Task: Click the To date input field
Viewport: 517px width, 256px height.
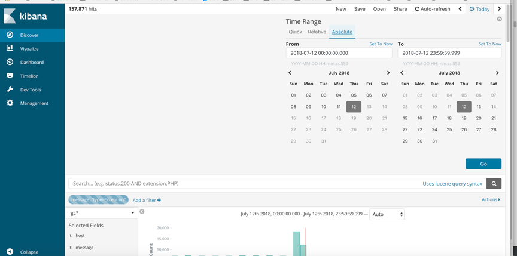Action: 449,53
